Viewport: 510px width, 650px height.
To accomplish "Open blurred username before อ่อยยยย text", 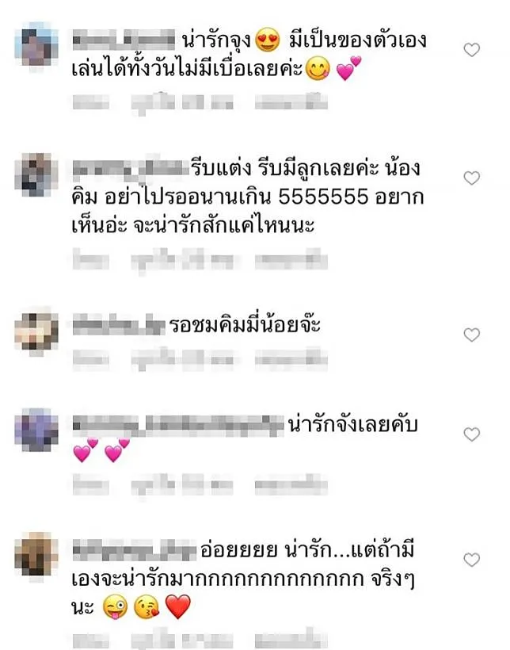I will tap(135, 550).
